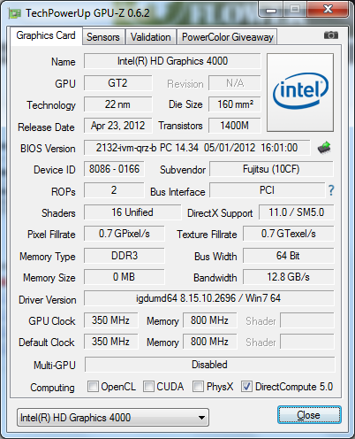Viewport: 355px width, 439px height.
Task: Click the Multi-GPU Disabled field
Action: [209, 365]
